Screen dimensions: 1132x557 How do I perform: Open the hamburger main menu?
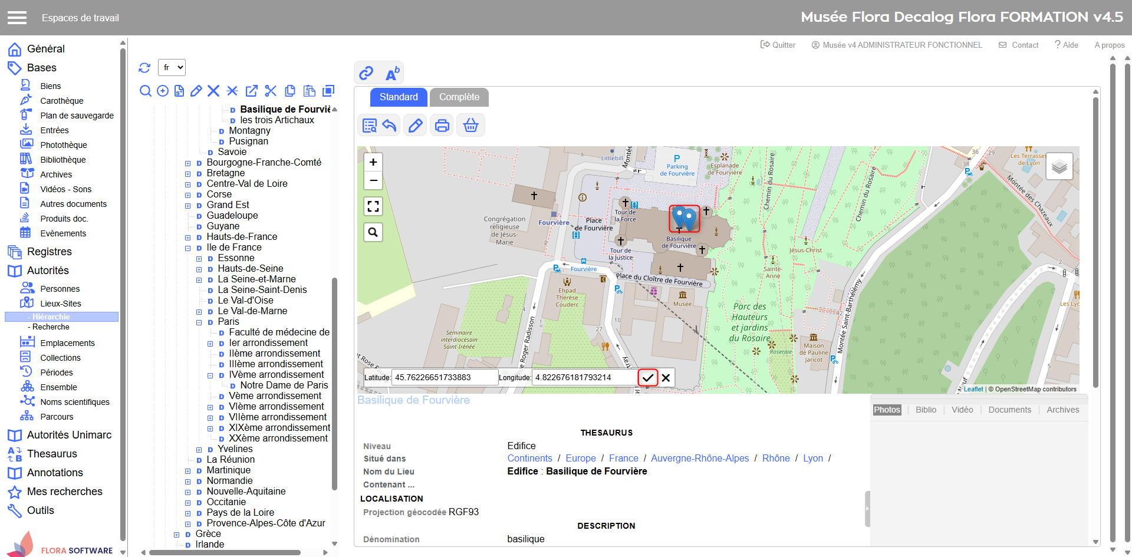click(x=17, y=18)
